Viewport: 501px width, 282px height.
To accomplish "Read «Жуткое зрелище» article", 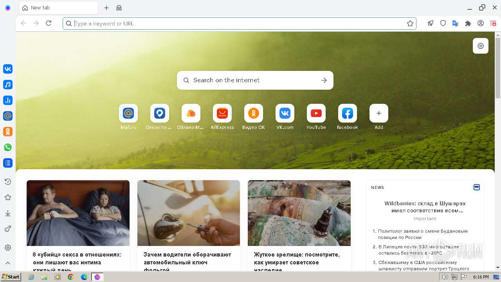I will (x=297, y=262).
